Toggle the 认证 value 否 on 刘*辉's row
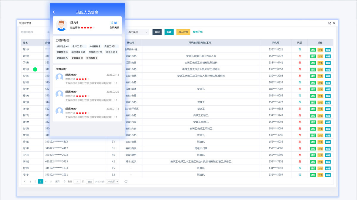 300,168
